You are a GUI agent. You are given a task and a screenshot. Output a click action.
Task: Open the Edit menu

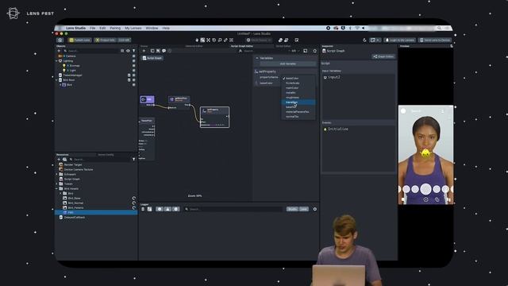click(x=102, y=29)
